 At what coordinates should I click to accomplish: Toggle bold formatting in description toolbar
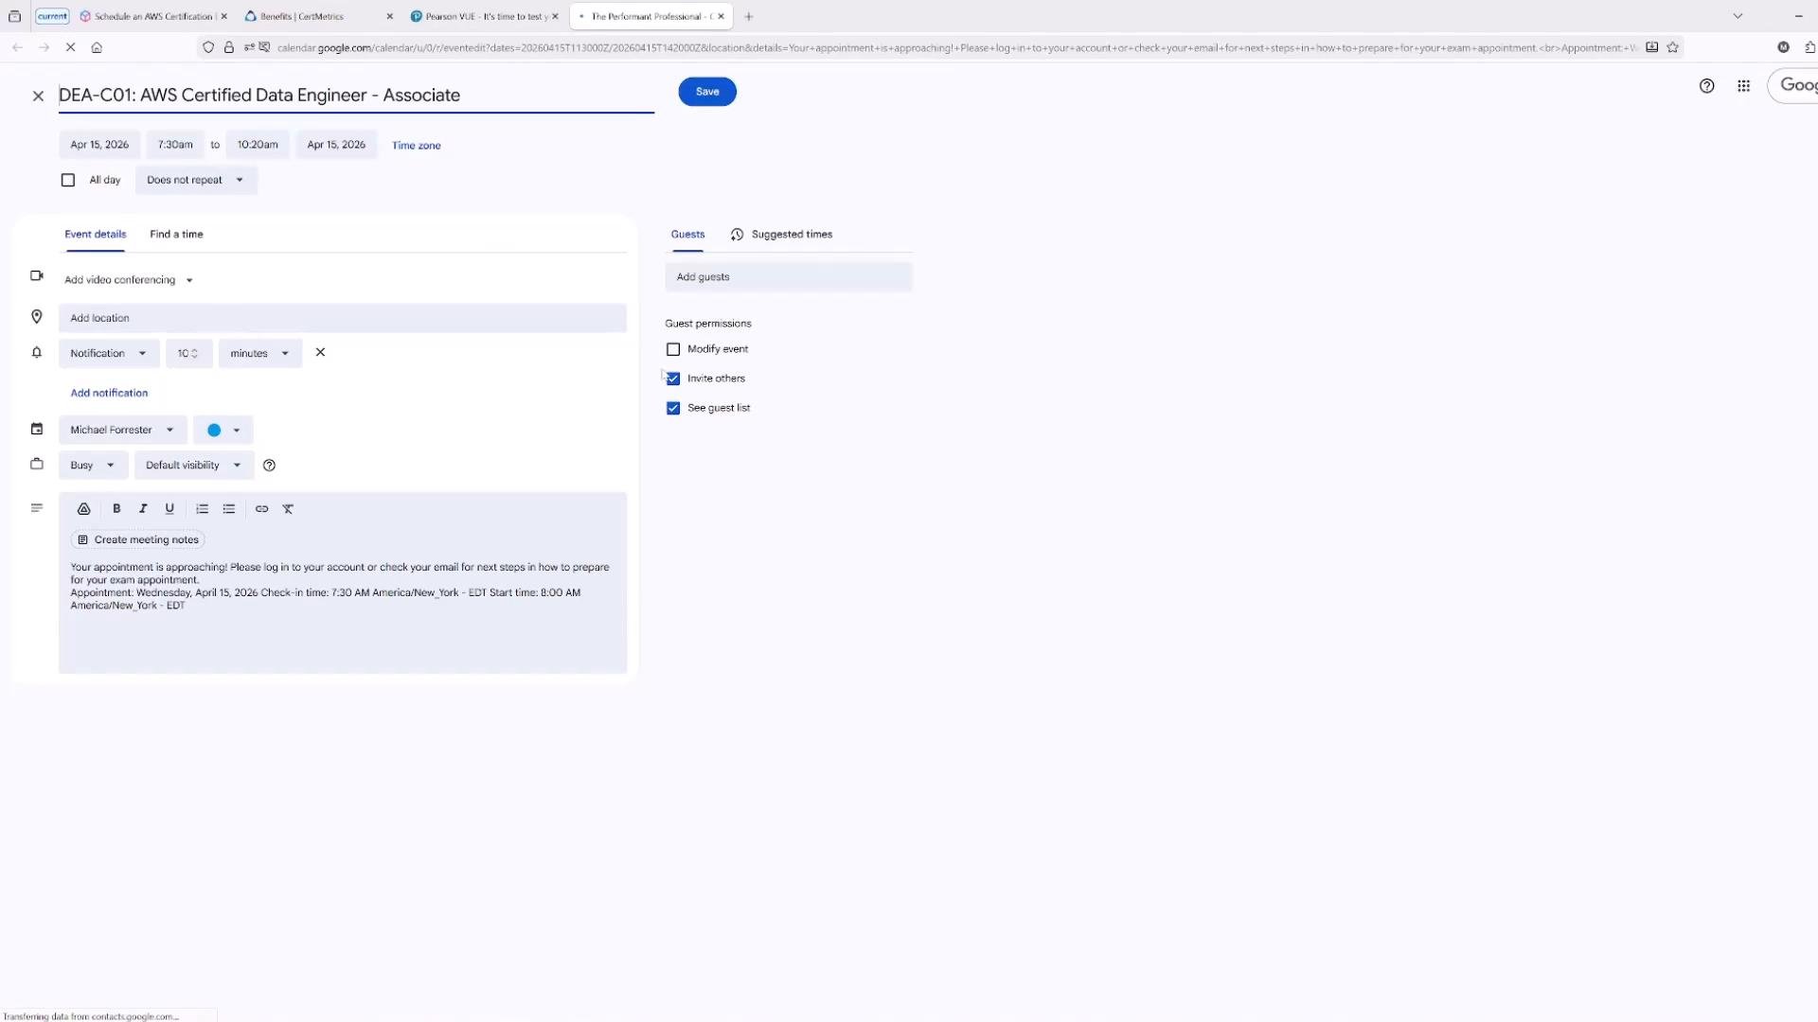(116, 509)
